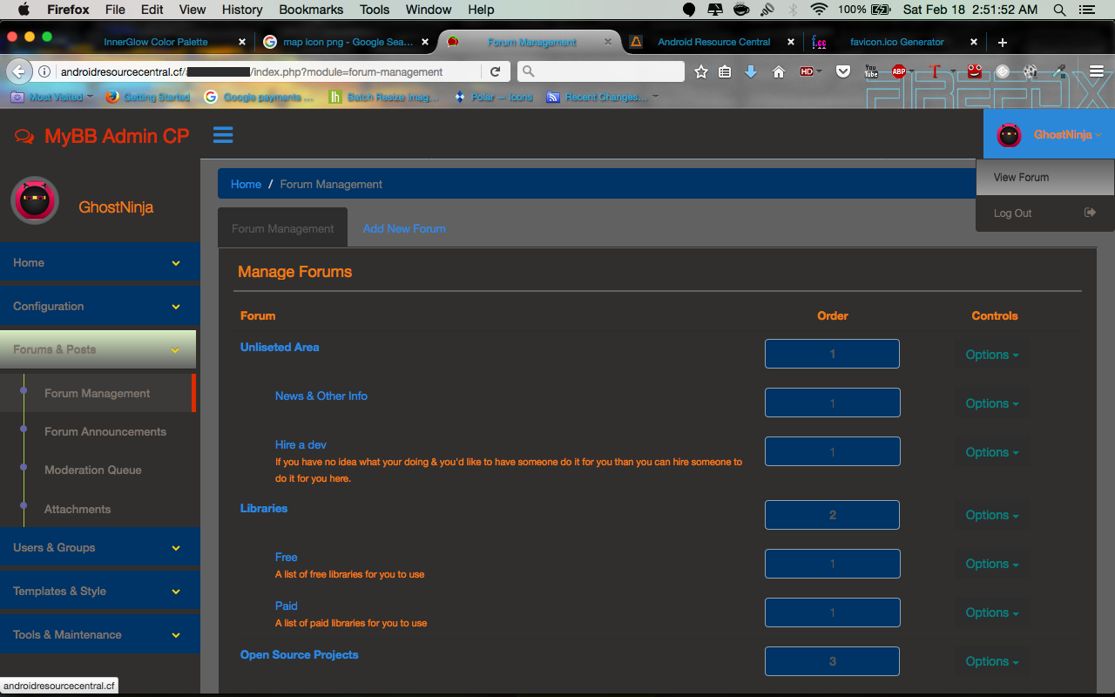The height and width of the screenshot is (697, 1115).
Task: Open the Hire a dev forum link
Action: click(301, 445)
